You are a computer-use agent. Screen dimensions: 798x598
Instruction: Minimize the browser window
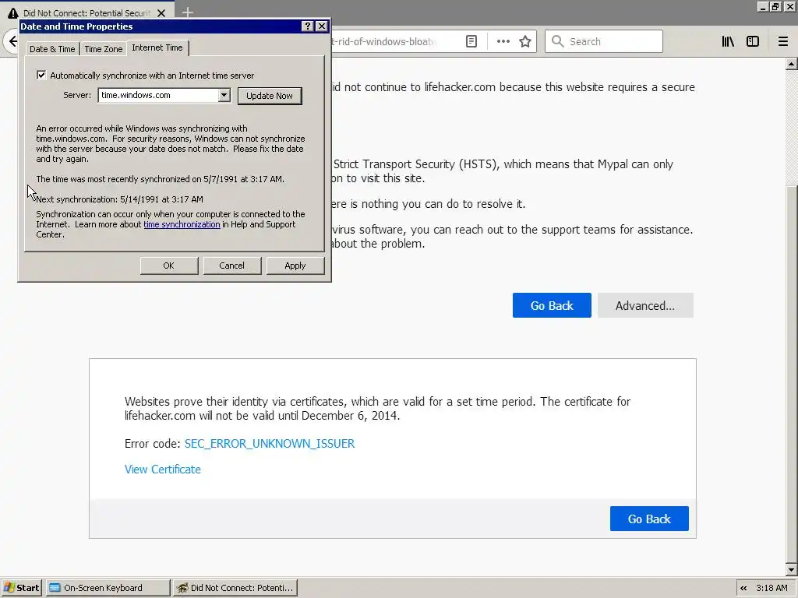(x=763, y=6)
